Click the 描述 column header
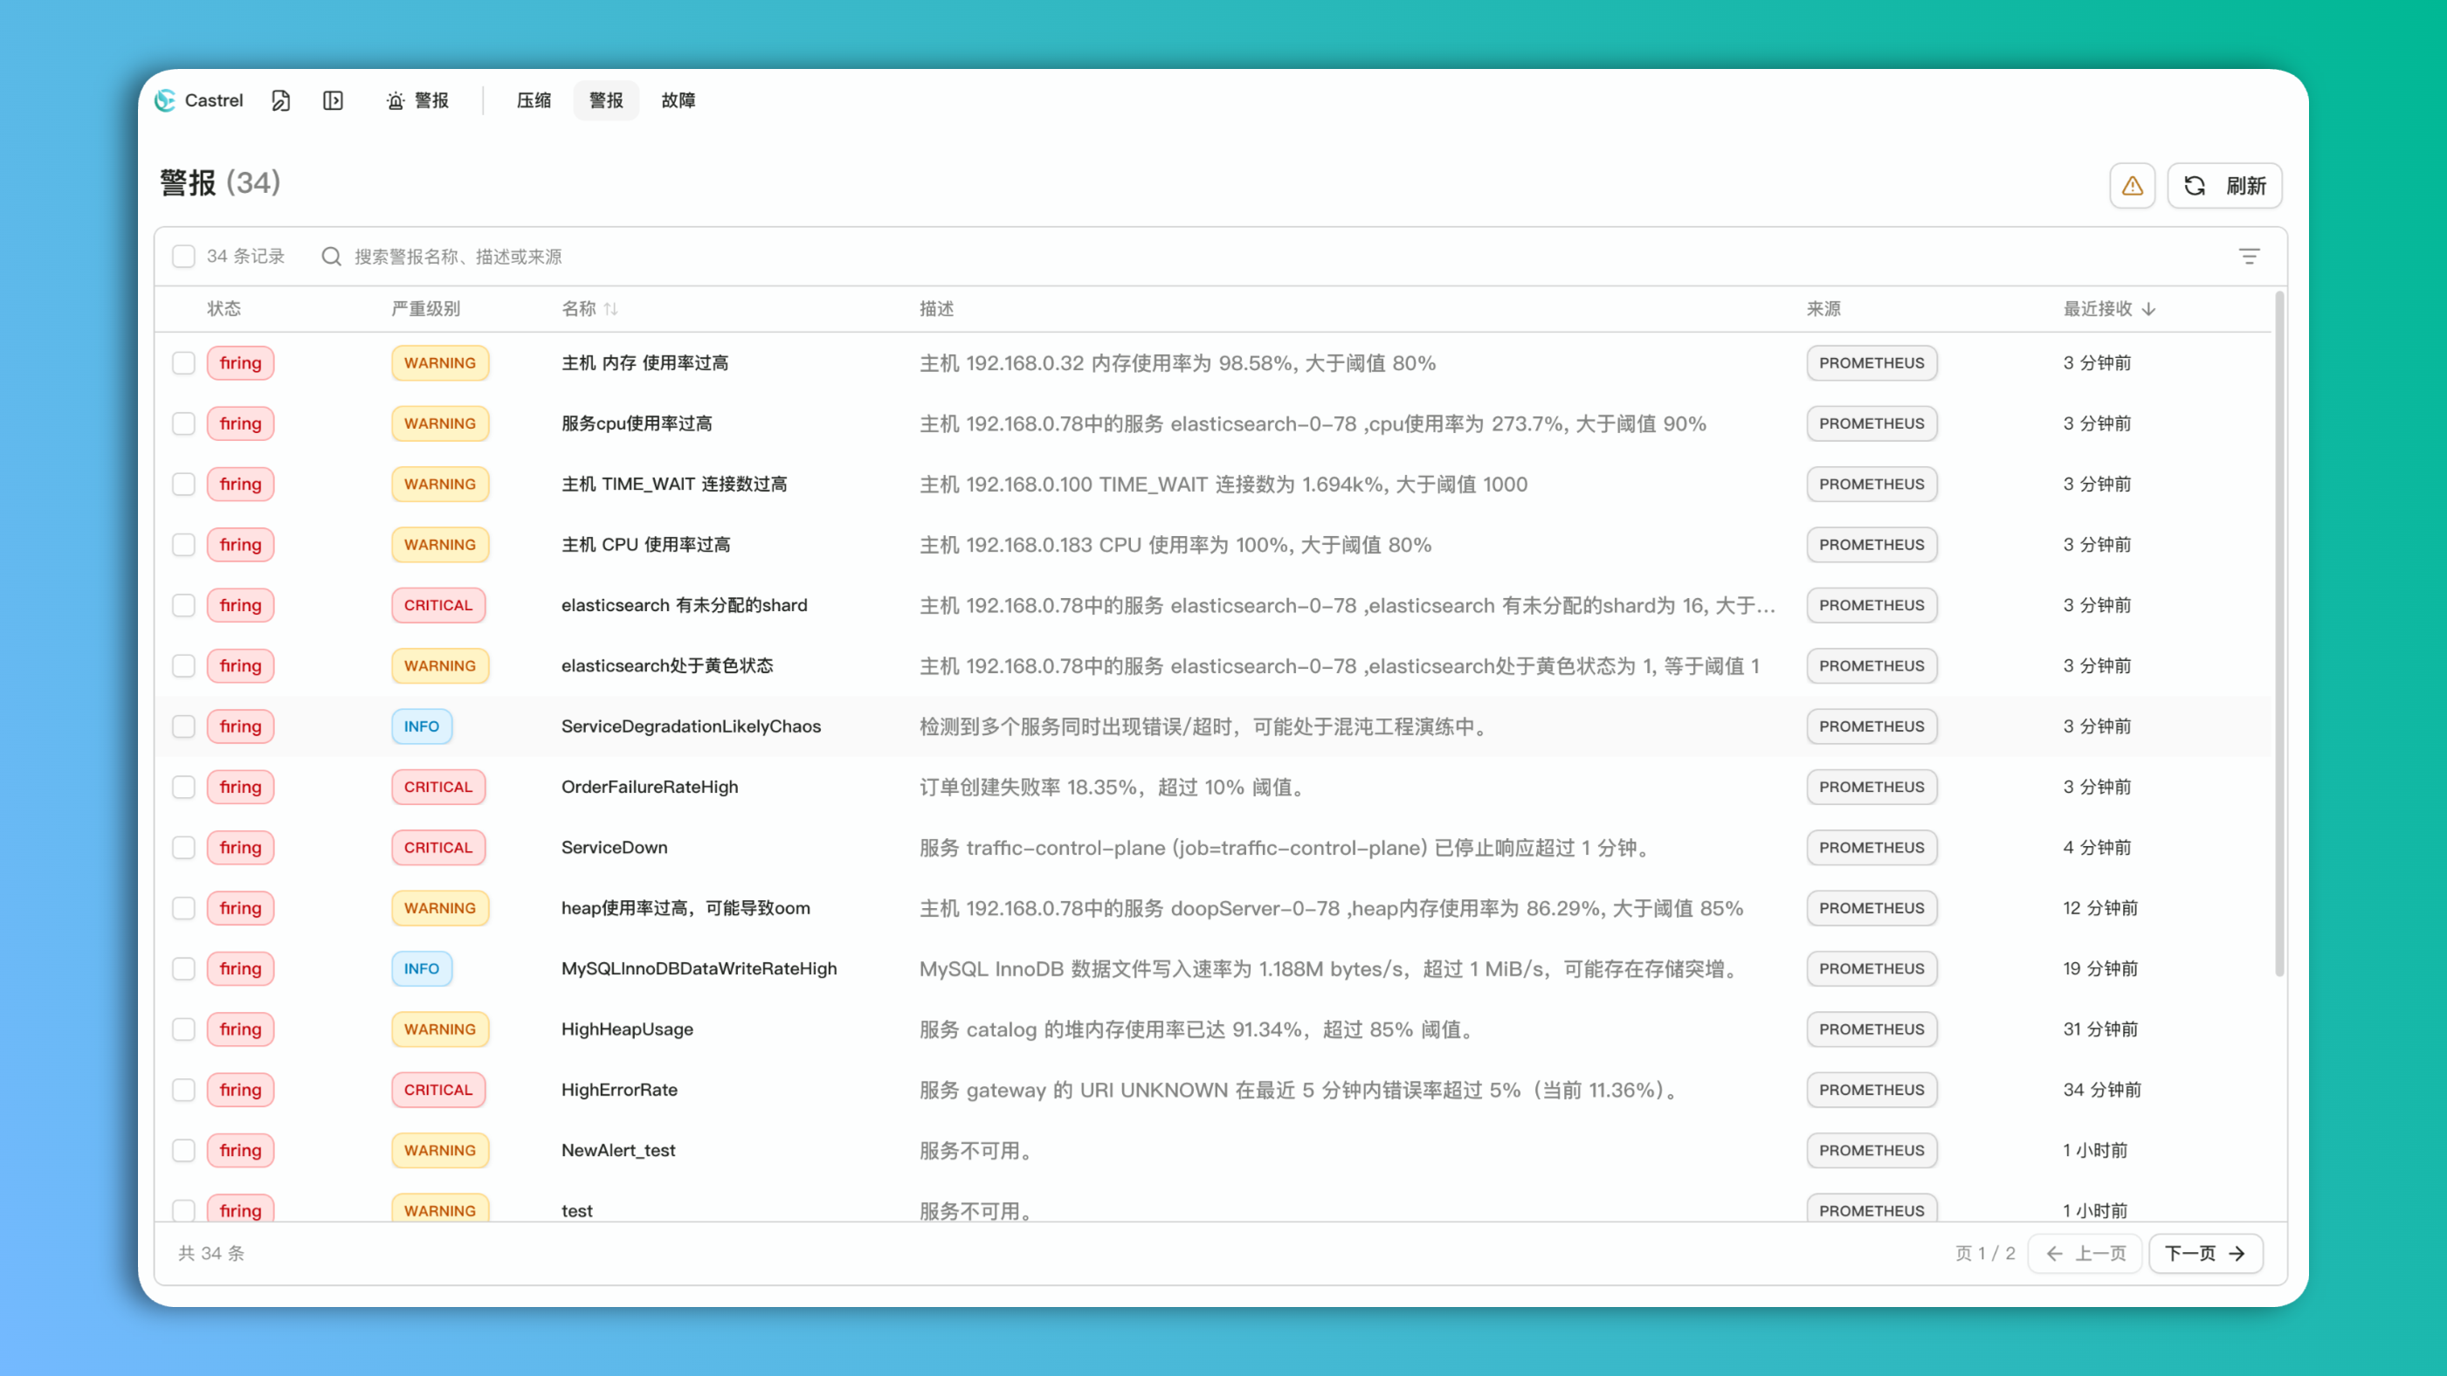The image size is (2447, 1376). click(937, 308)
